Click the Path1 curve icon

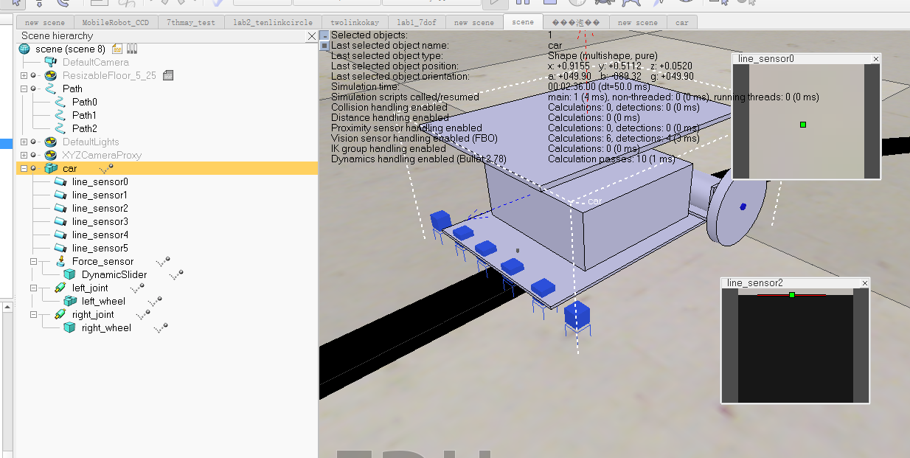[60, 116]
